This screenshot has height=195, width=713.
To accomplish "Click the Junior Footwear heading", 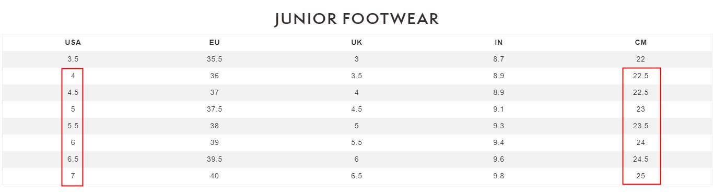I will [x=357, y=19].
